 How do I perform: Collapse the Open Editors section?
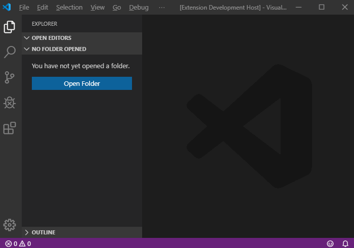[x=82, y=38]
